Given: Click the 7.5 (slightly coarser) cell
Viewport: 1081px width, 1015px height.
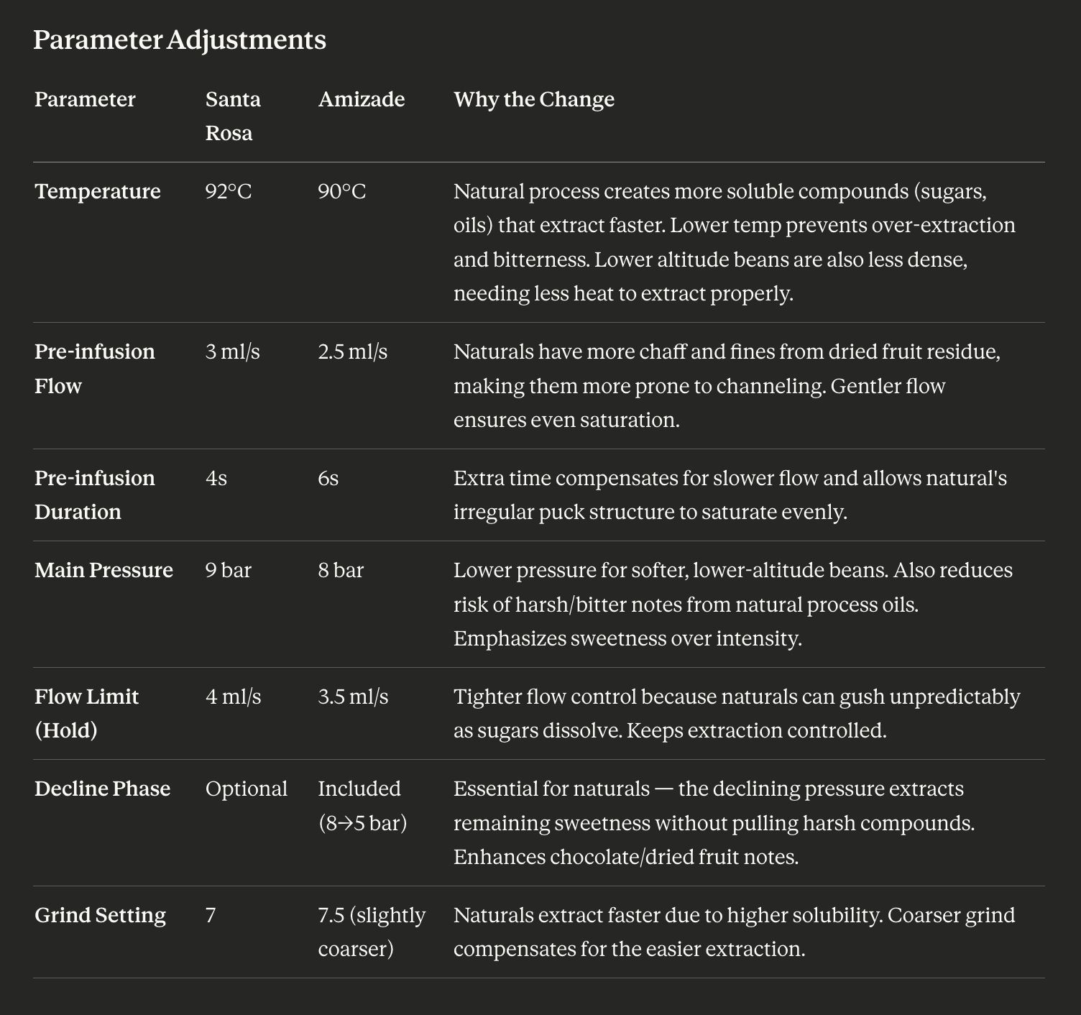Looking at the screenshot, I should point(372,932).
